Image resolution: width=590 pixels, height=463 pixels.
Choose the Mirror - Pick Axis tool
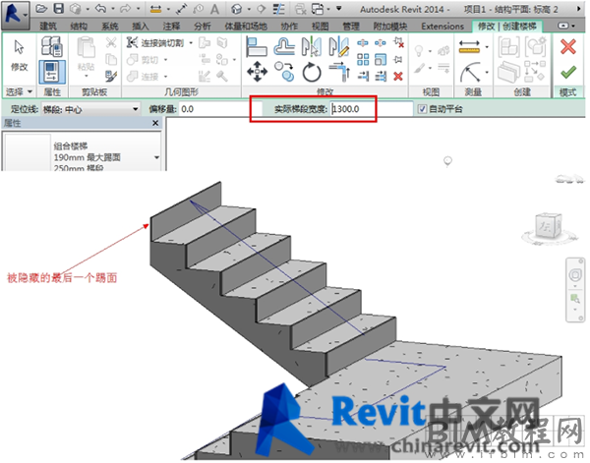pos(312,46)
